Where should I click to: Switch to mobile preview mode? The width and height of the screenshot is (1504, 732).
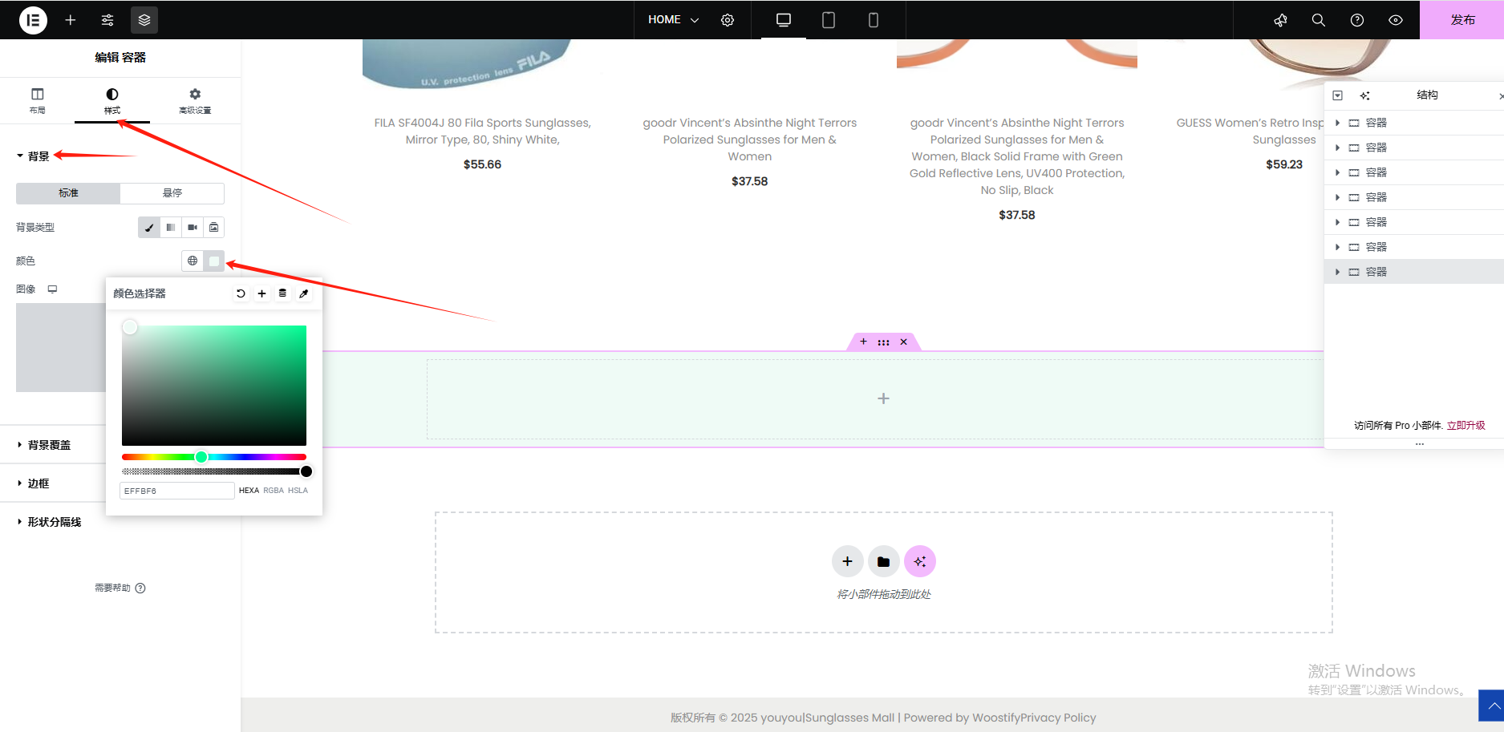pos(874,20)
